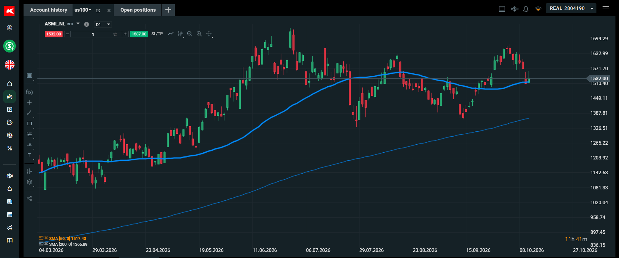
Task: Switch to the Open positions tab
Action: coord(138,10)
